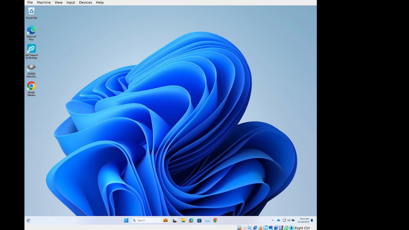Click the VirtualBox CPU virtualization indicator
This screenshot has height=230, width=409.
pyautogui.click(x=281, y=228)
